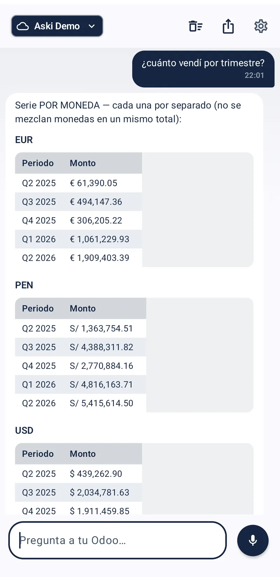This screenshot has width=280, height=577.
Task: Tap the Monto header in EUR table
Action: point(83,163)
